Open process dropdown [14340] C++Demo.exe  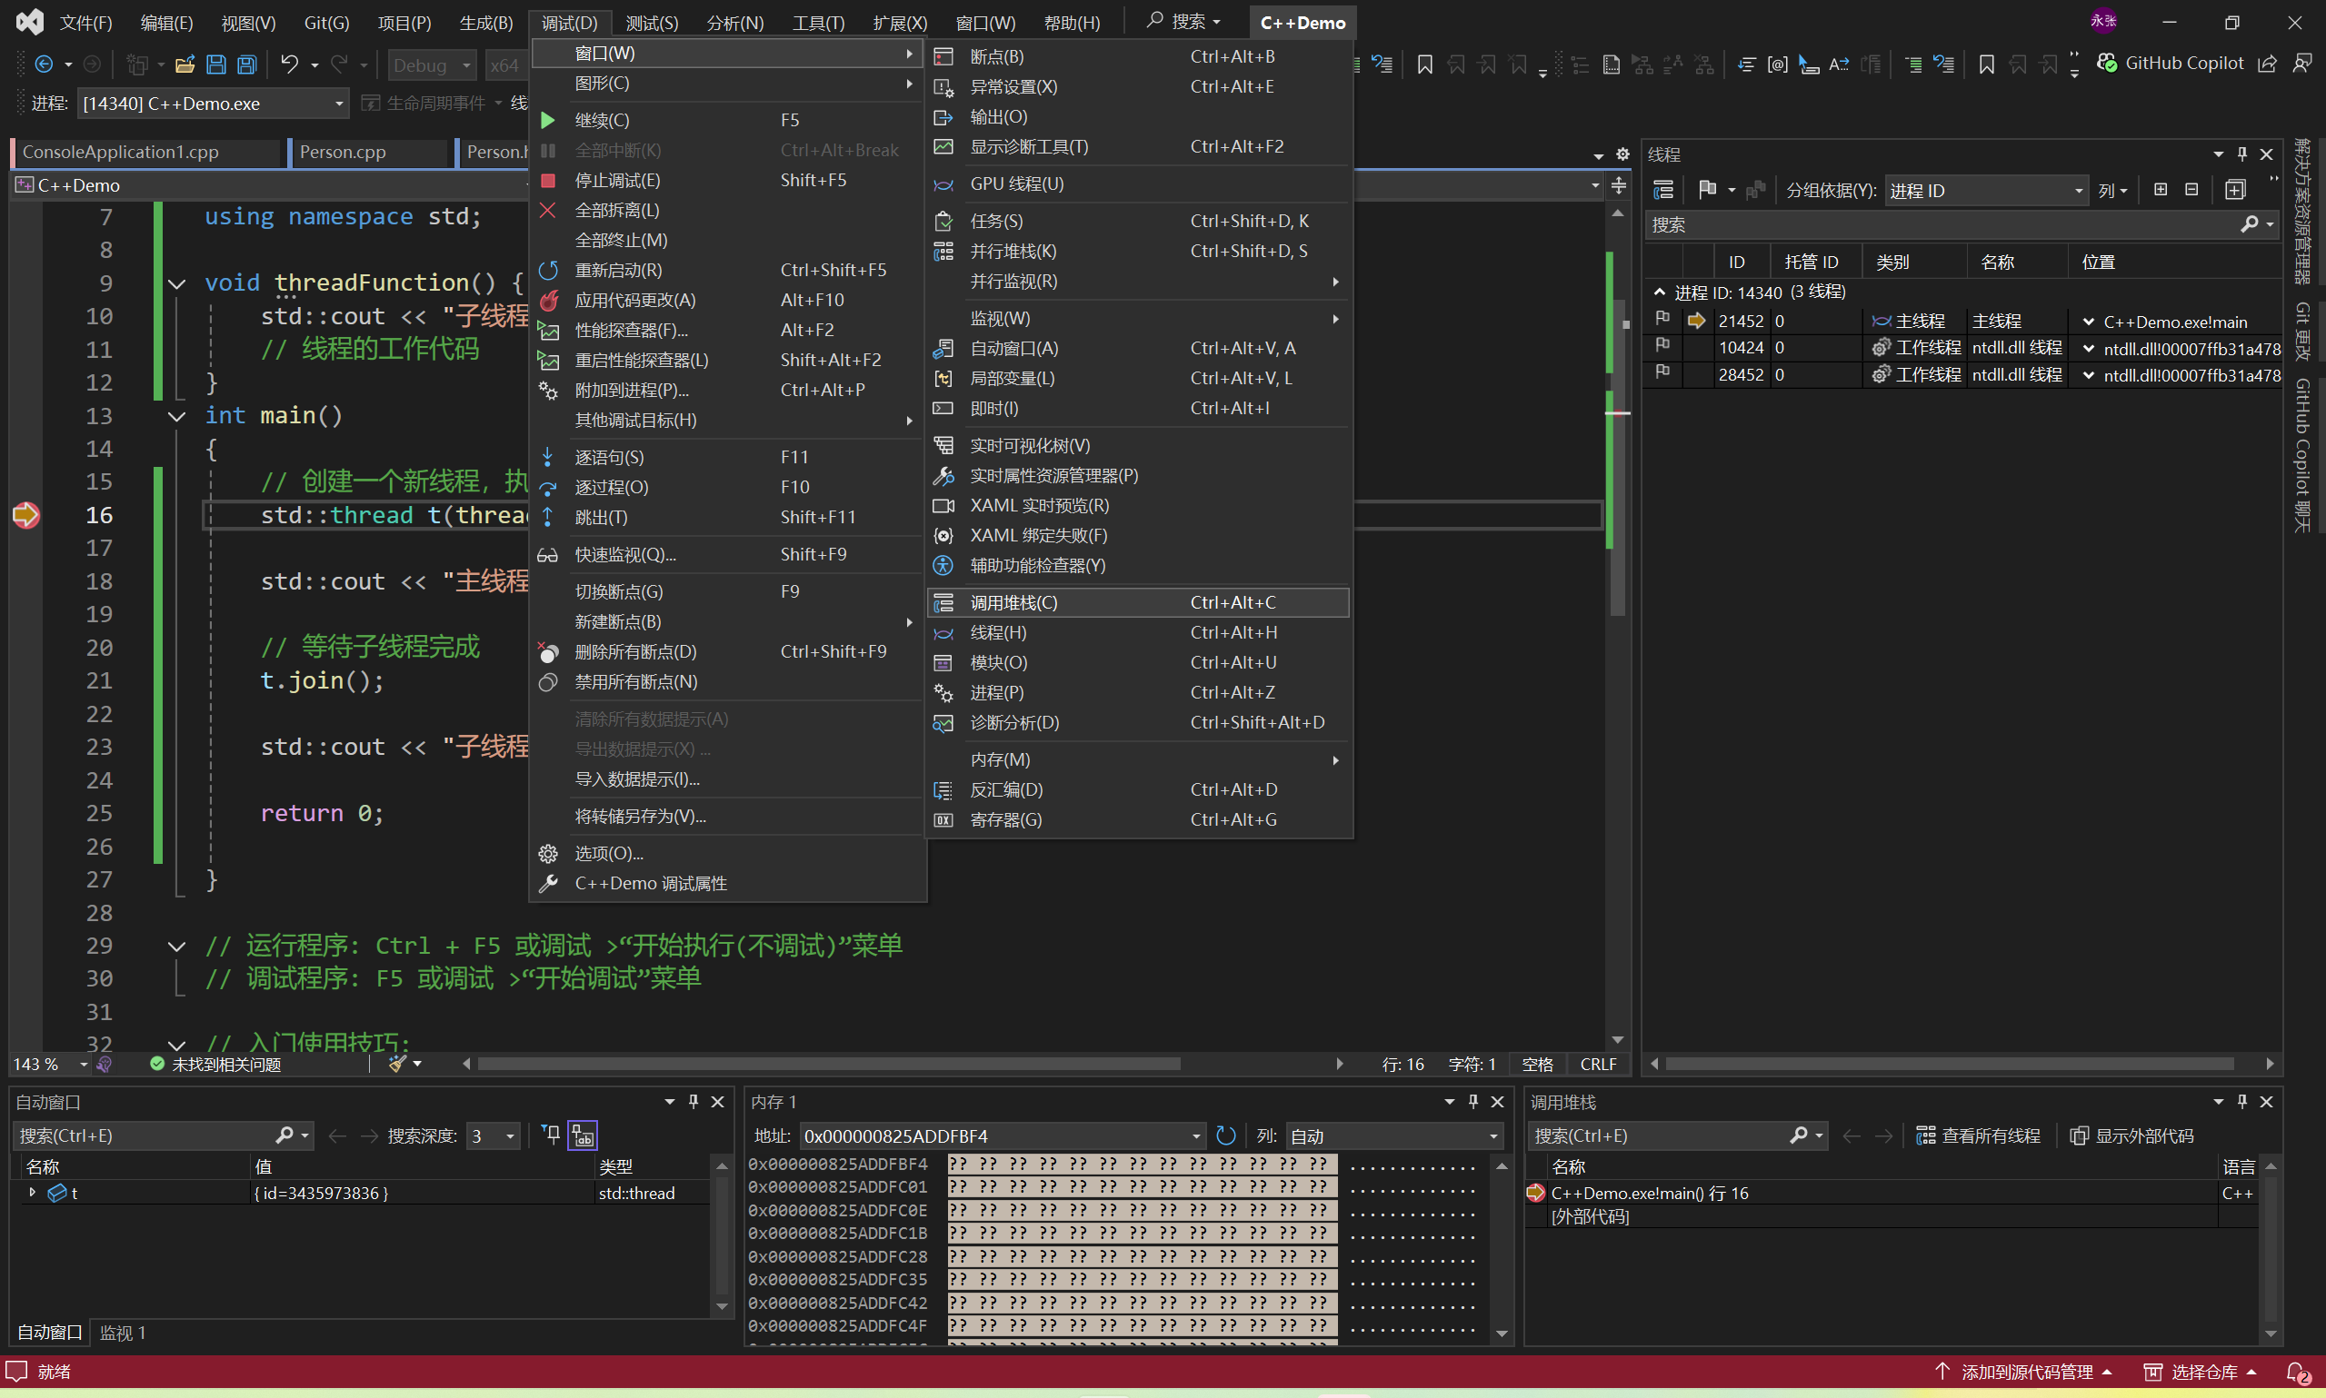[213, 104]
